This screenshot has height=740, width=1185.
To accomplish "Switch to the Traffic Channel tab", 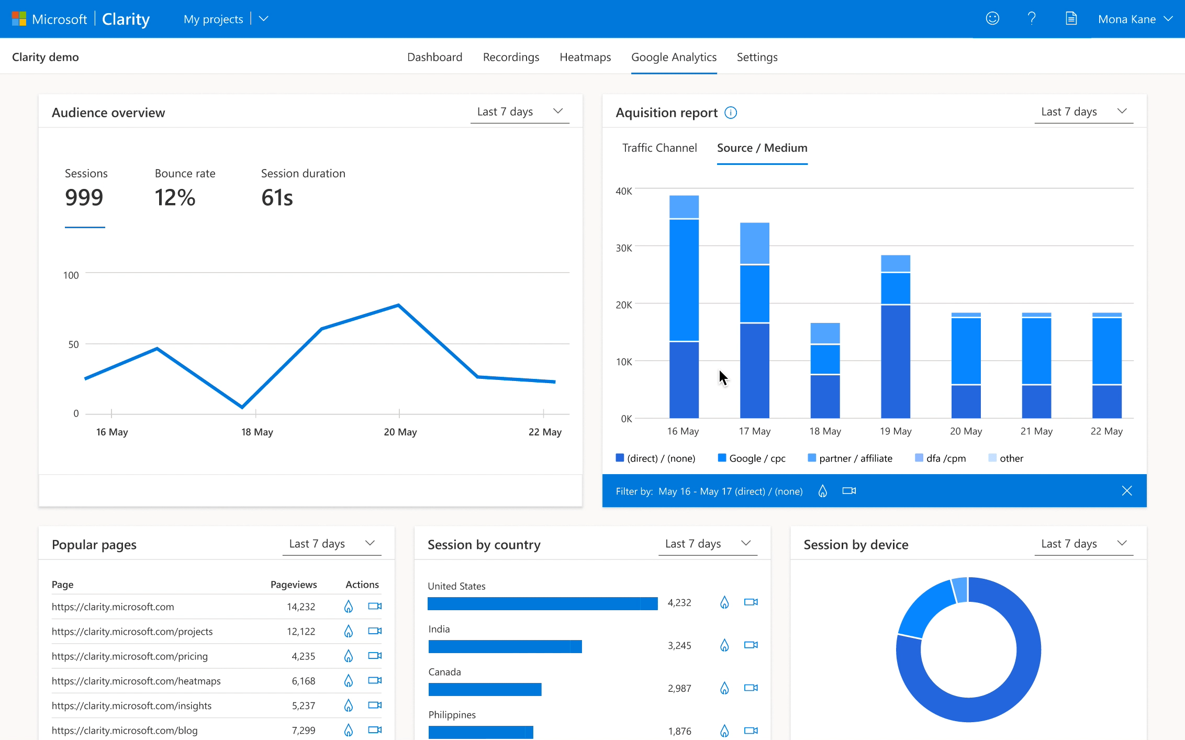I will point(659,148).
